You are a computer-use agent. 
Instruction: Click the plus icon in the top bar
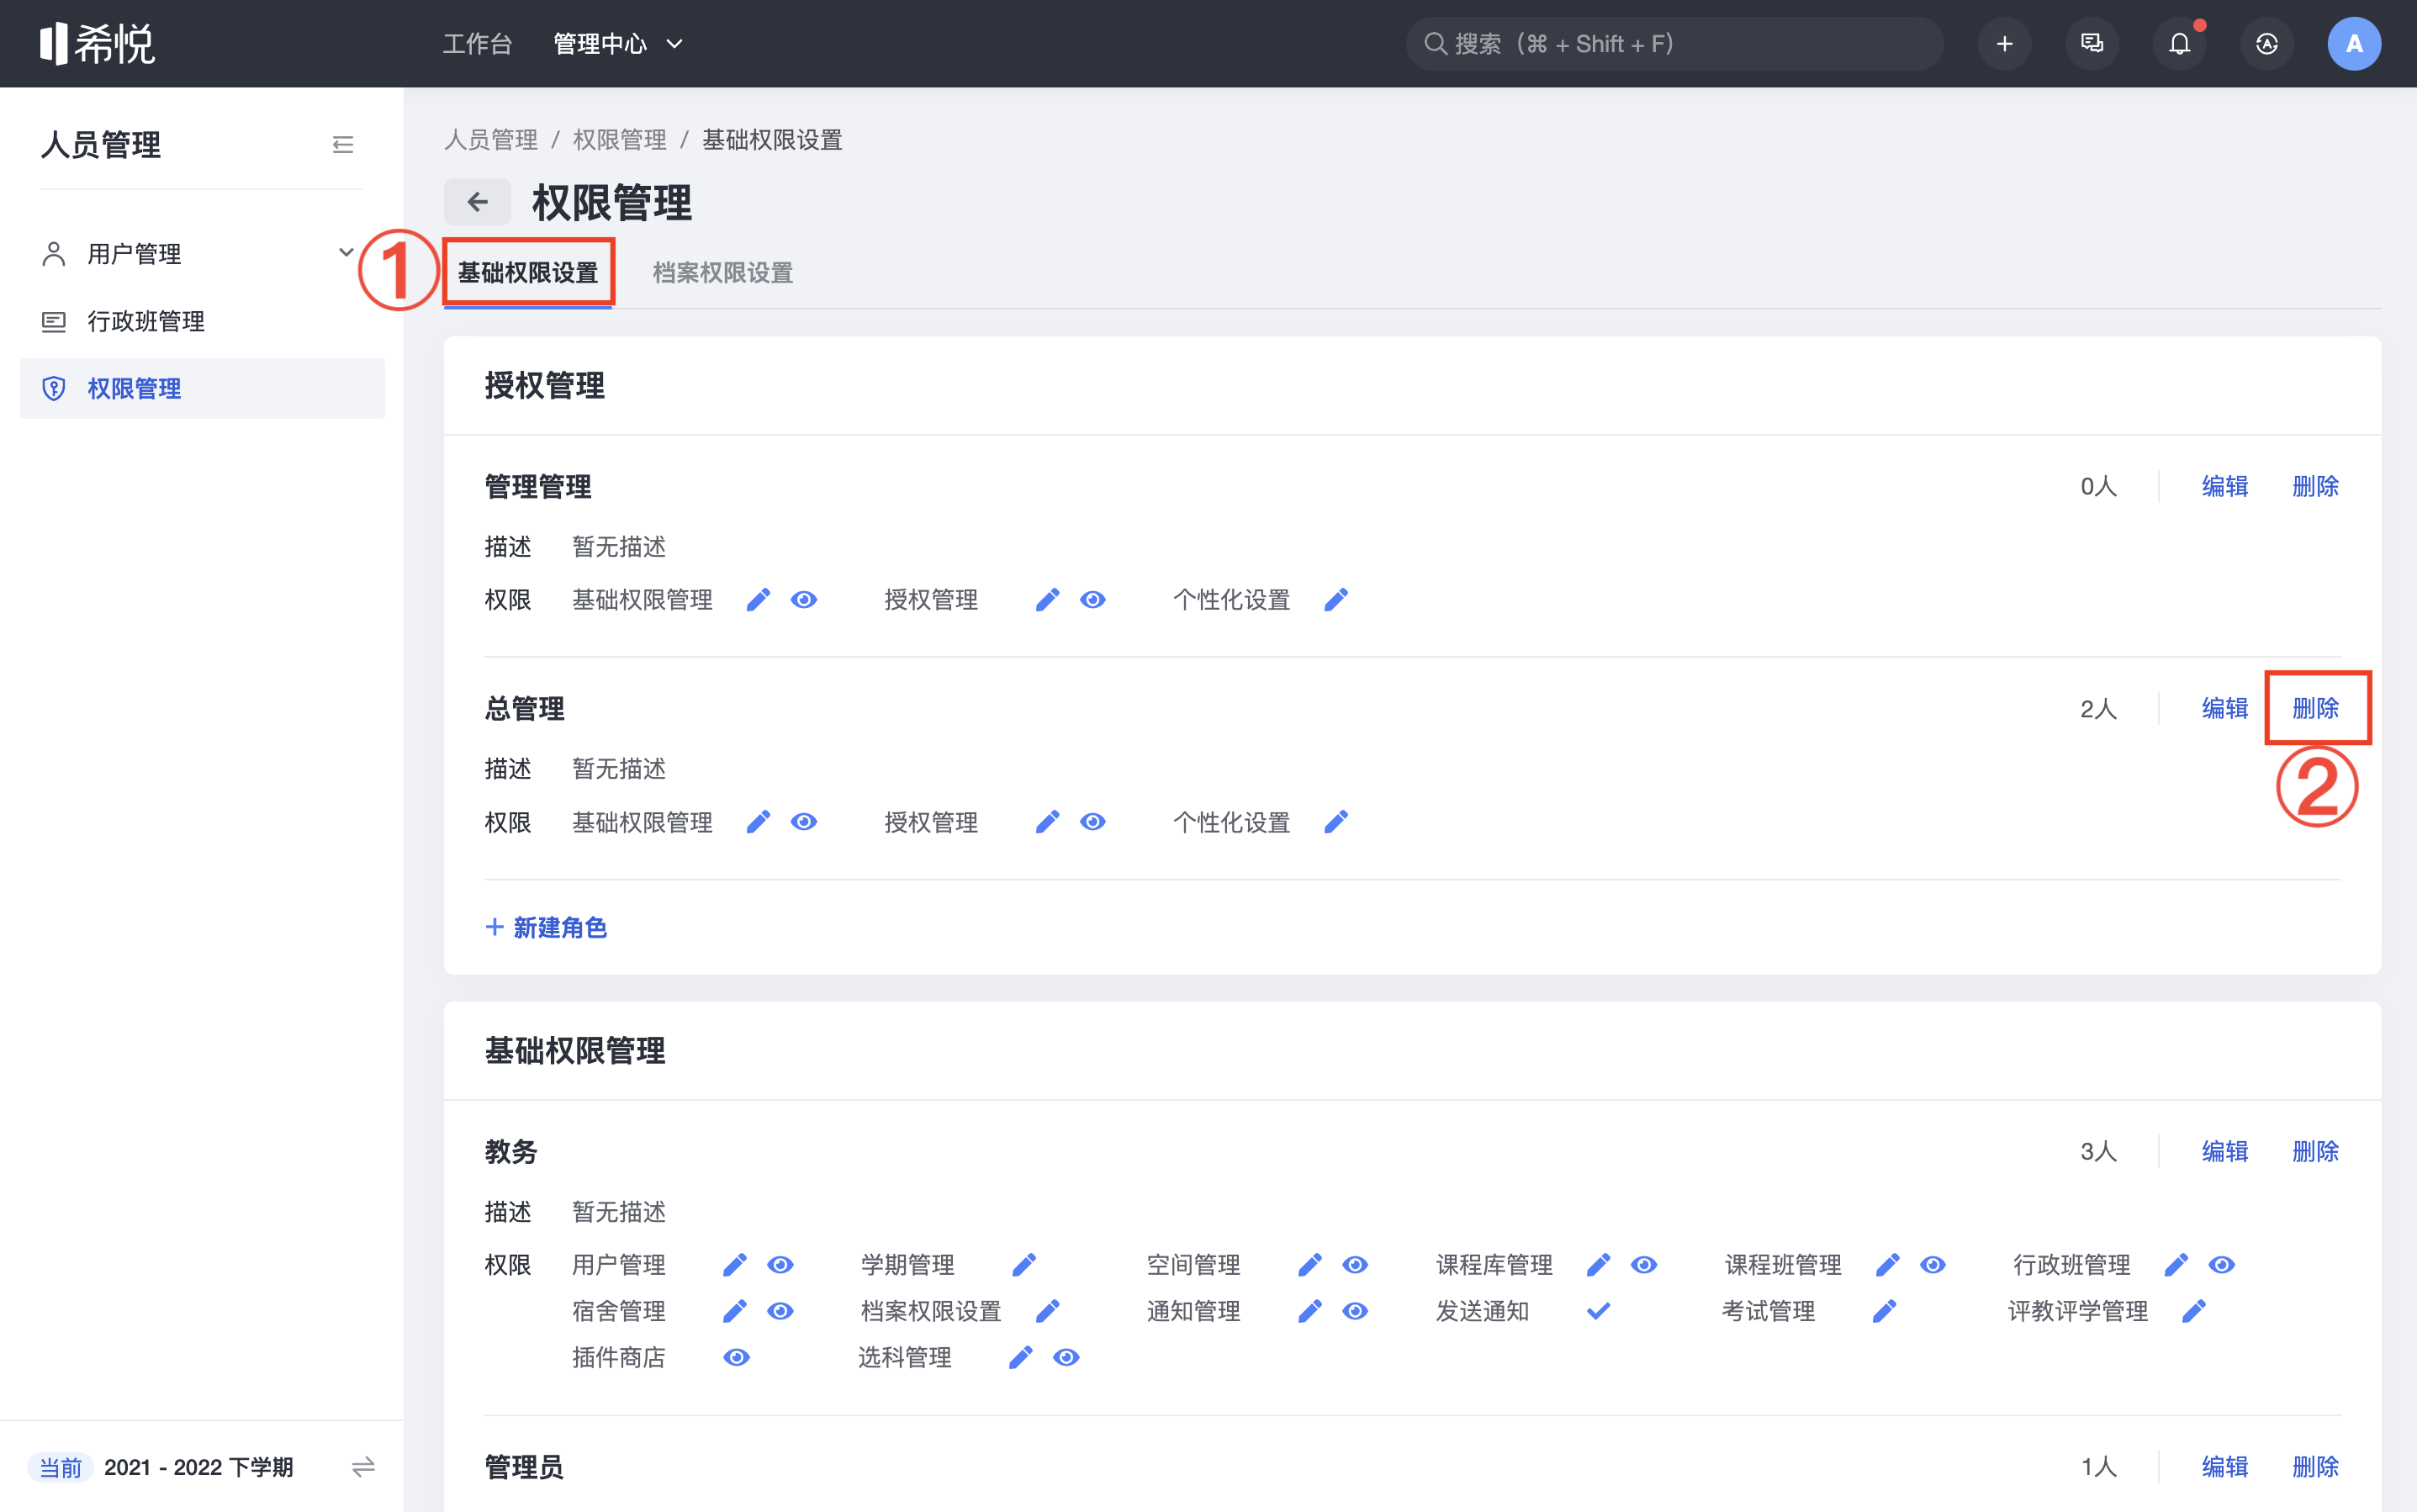click(2004, 43)
